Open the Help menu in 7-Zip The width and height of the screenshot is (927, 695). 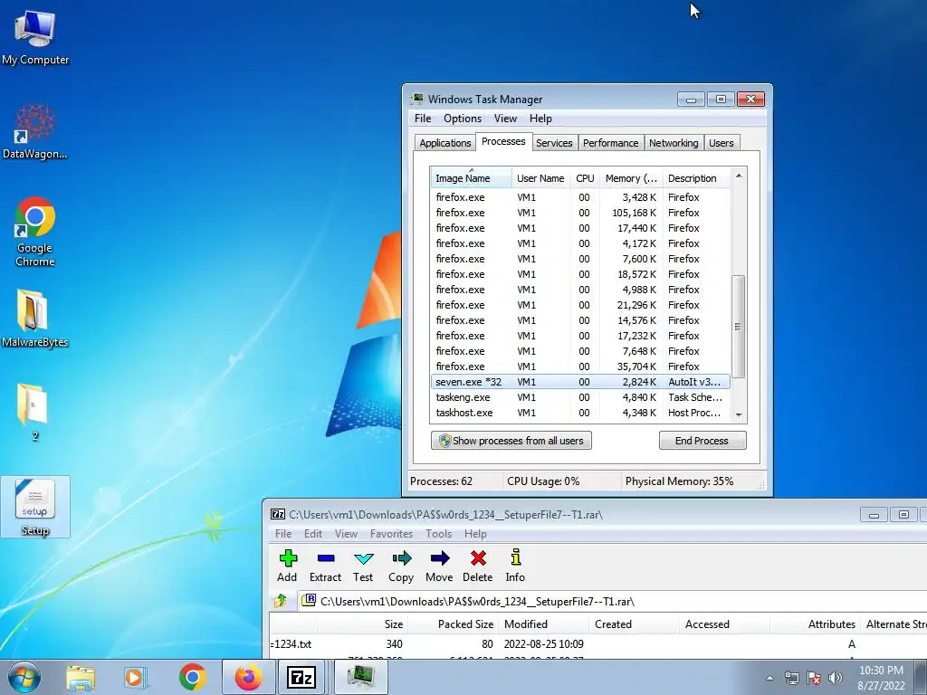pos(475,534)
